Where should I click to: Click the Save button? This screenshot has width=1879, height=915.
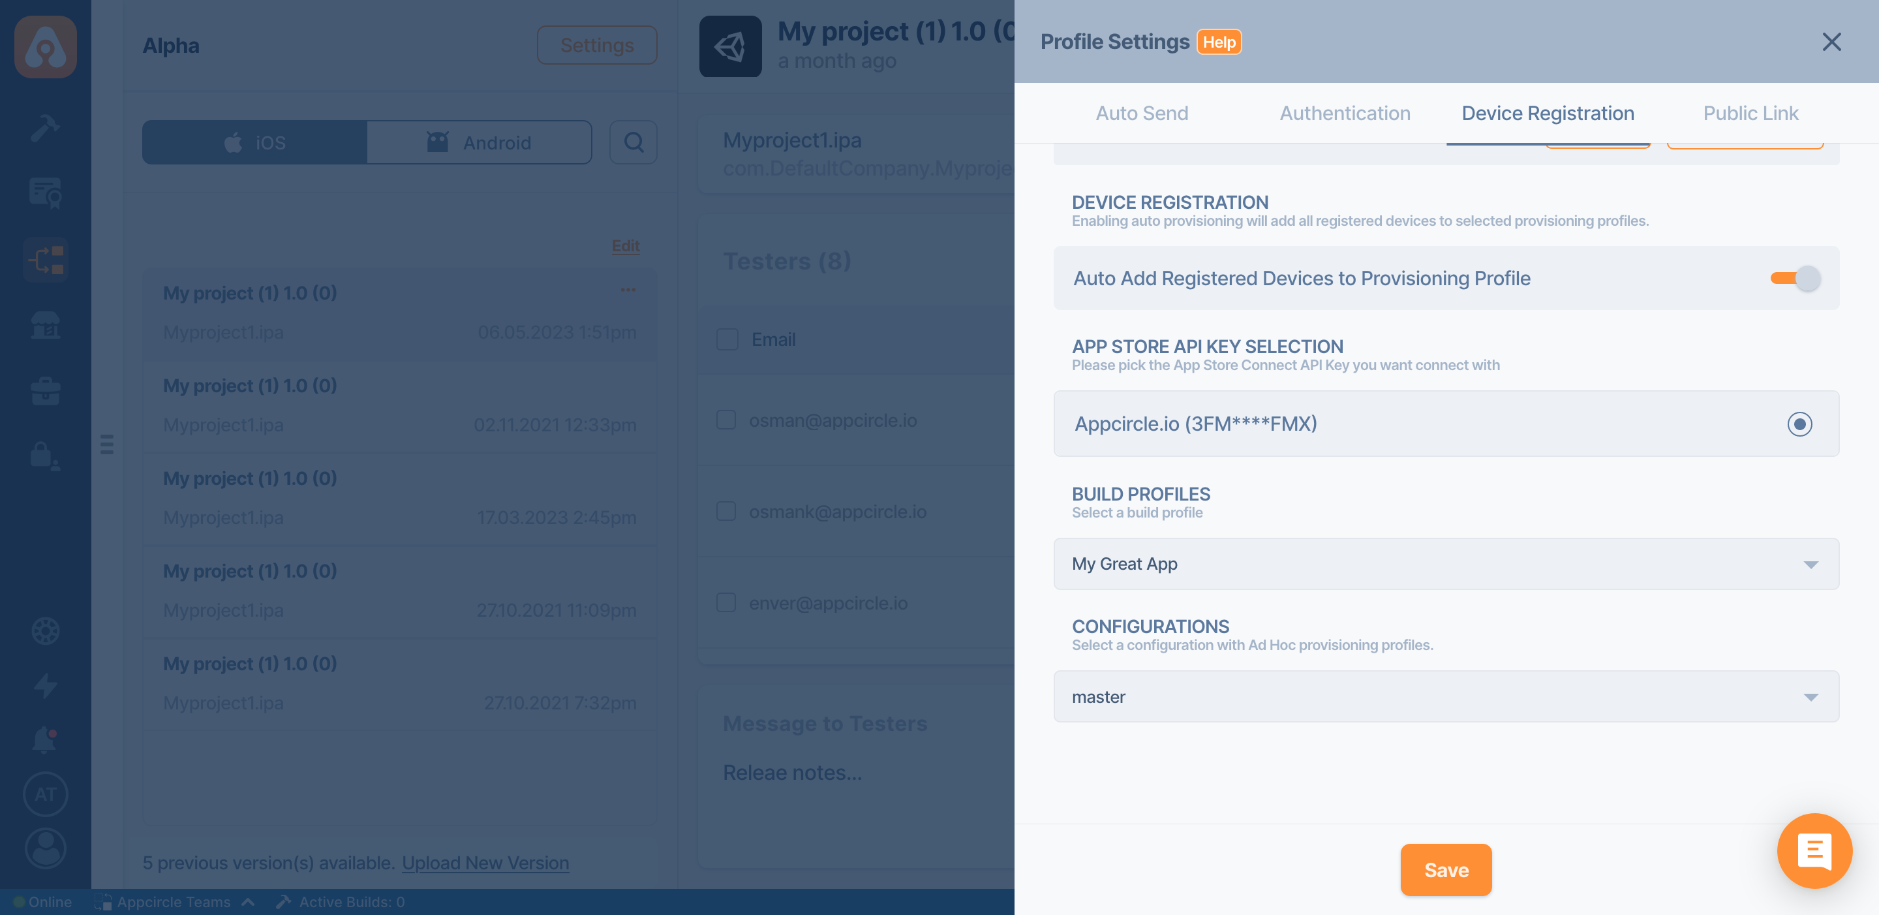click(1446, 870)
